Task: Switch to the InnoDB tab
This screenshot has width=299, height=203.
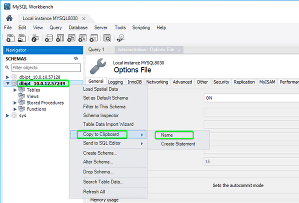Action: pyautogui.click(x=134, y=82)
